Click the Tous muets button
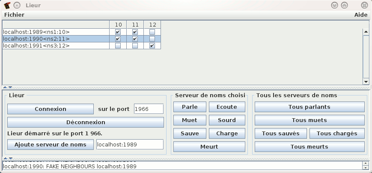This screenshot has height=173, width=372. (x=310, y=120)
